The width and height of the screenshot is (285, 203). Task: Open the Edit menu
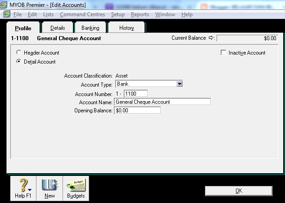pyautogui.click(x=32, y=14)
